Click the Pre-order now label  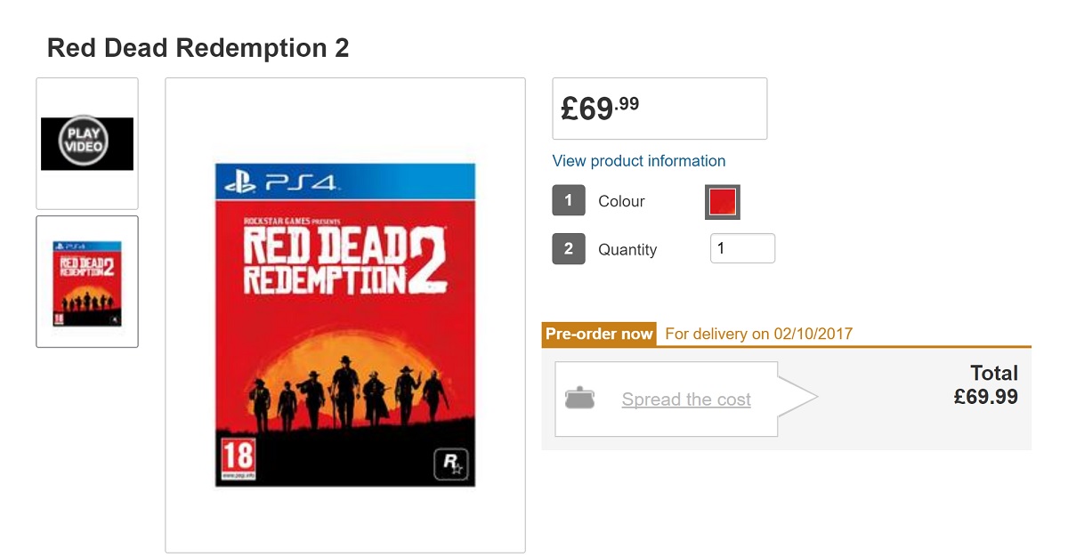point(599,335)
